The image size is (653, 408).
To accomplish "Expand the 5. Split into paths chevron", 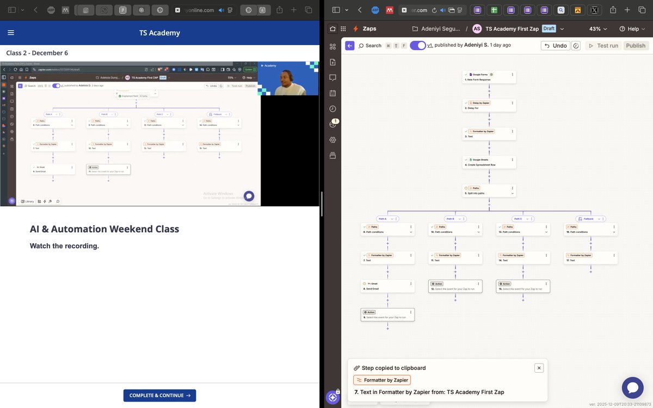I will click(512, 193).
